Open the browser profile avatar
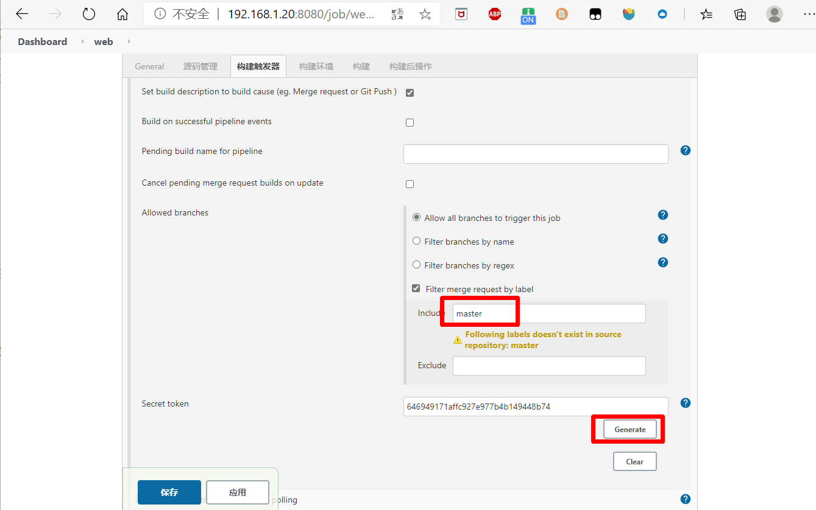This screenshot has height=510, width=816. click(x=775, y=14)
